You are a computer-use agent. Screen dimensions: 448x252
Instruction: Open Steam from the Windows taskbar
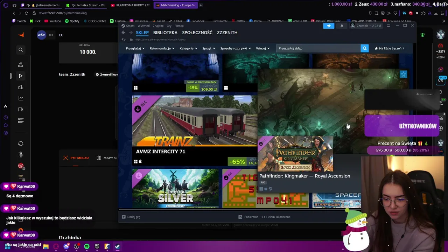(117, 246)
